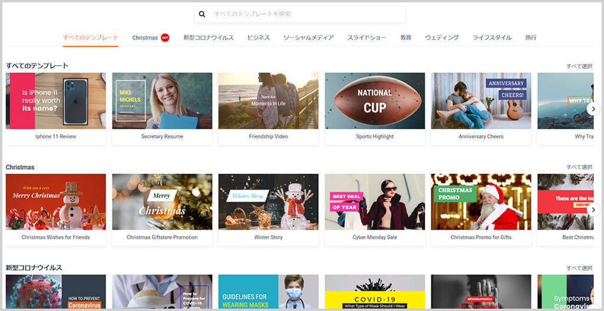Image resolution: width=604 pixels, height=311 pixels.
Task: Click すべて選択 for the Christmas section
Action: click(x=579, y=167)
